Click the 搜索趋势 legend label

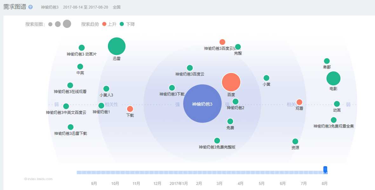coord(90,24)
